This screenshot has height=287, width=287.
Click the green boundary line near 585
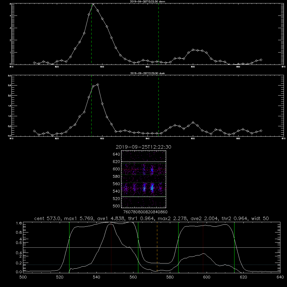pyautogui.click(x=178, y=247)
